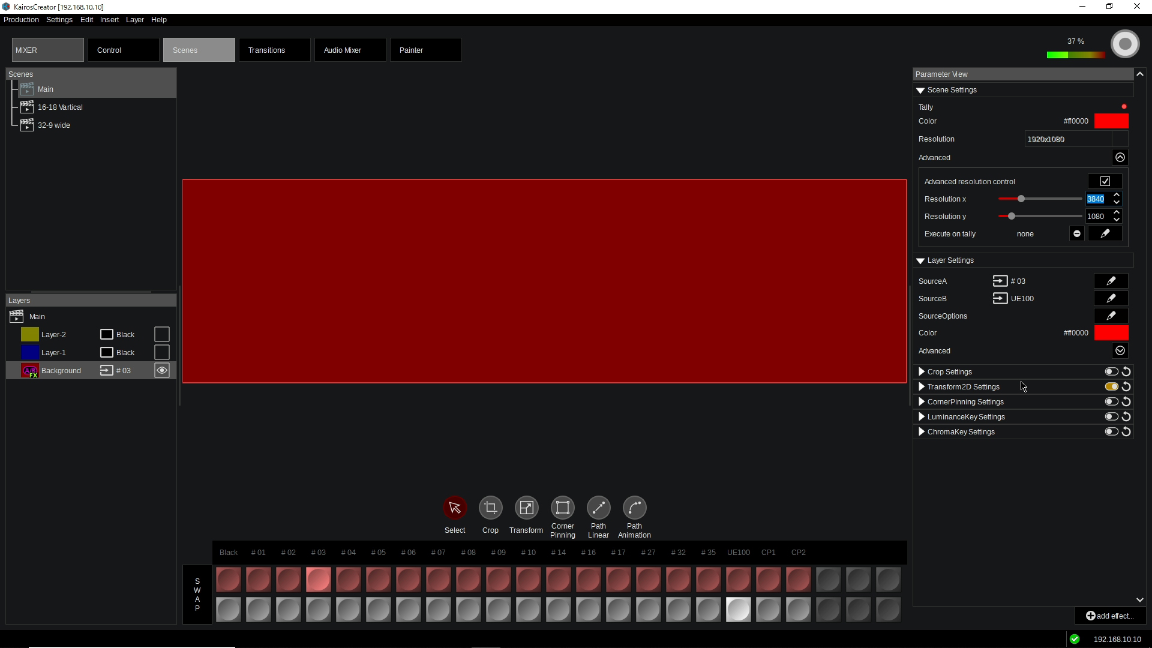Disable the Transform2D Settings toggle
This screenshot has width=1152, height=648.
[1111, 387]
